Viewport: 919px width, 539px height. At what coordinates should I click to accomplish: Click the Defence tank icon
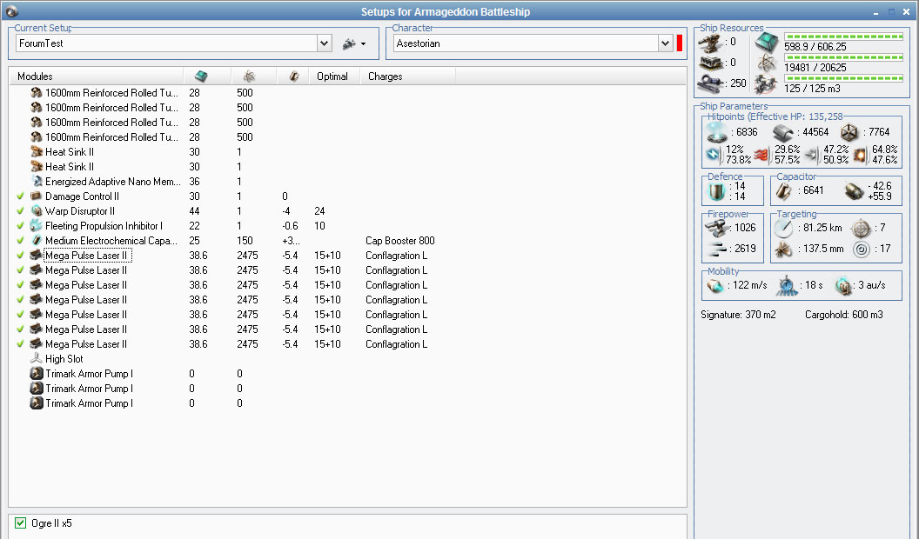click(x=716, y=191)
